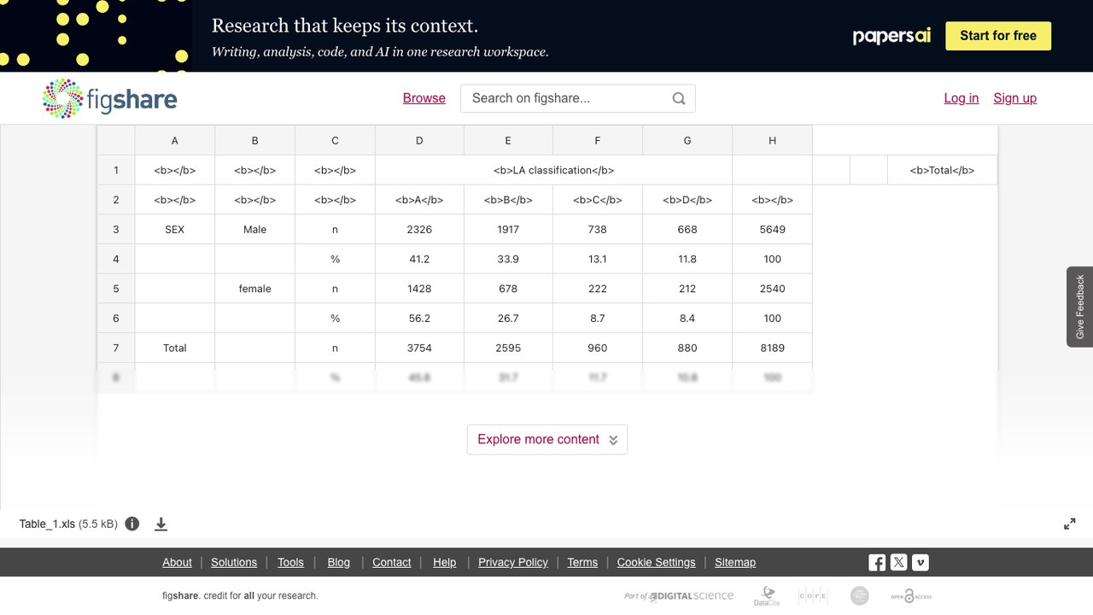Click the cell containing 56.2
The image size is (1093, 615).
419,318
